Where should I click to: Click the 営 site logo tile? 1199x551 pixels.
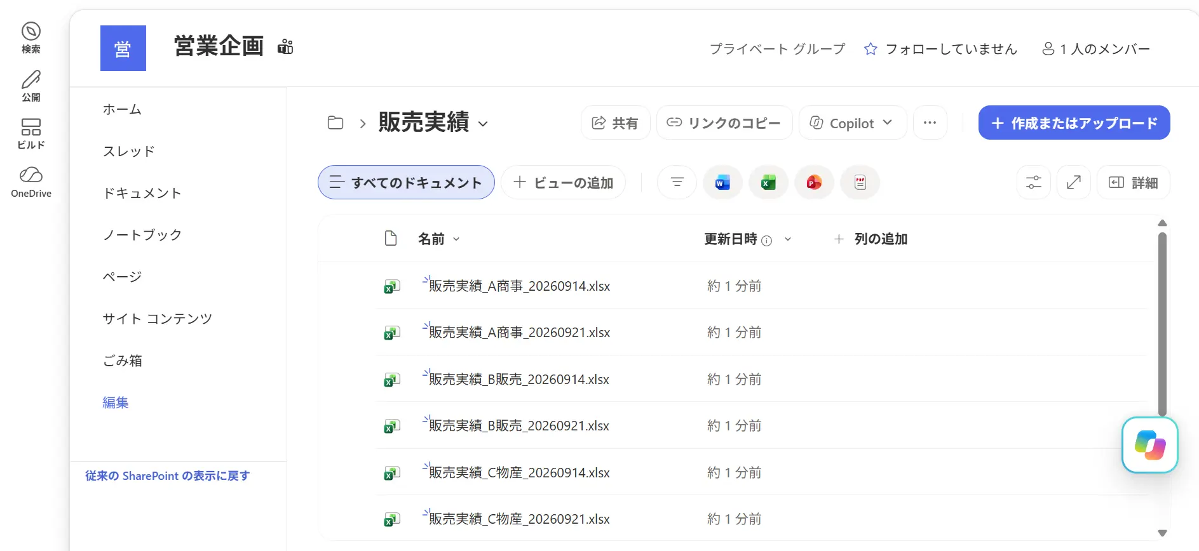pyautogui.click(x=123, y=48)
